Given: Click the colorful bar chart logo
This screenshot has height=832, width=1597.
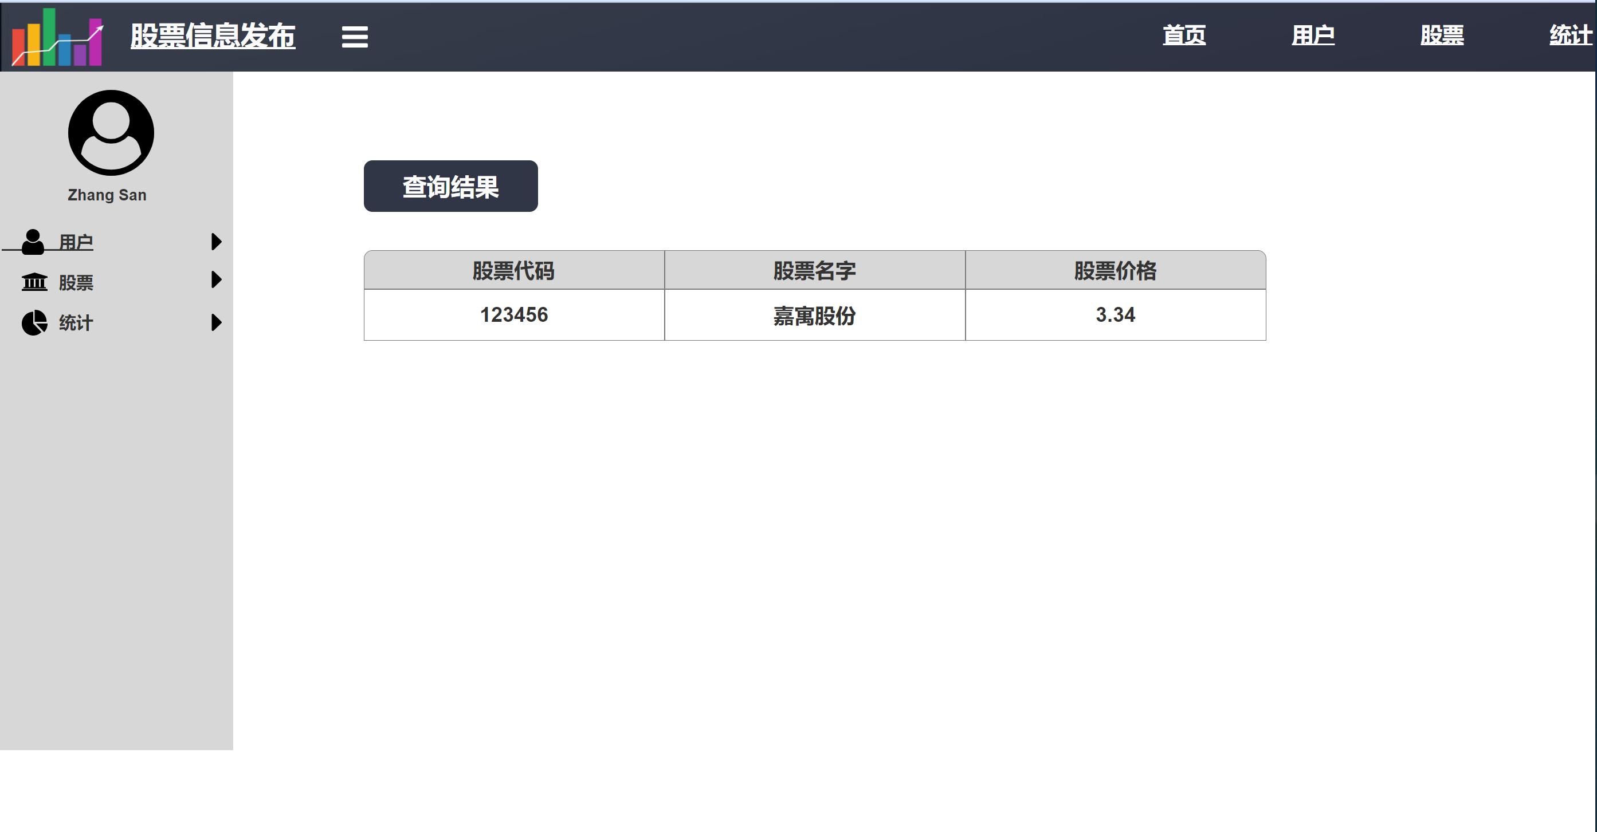Looking at the screenshot, I should coord(57,37).
